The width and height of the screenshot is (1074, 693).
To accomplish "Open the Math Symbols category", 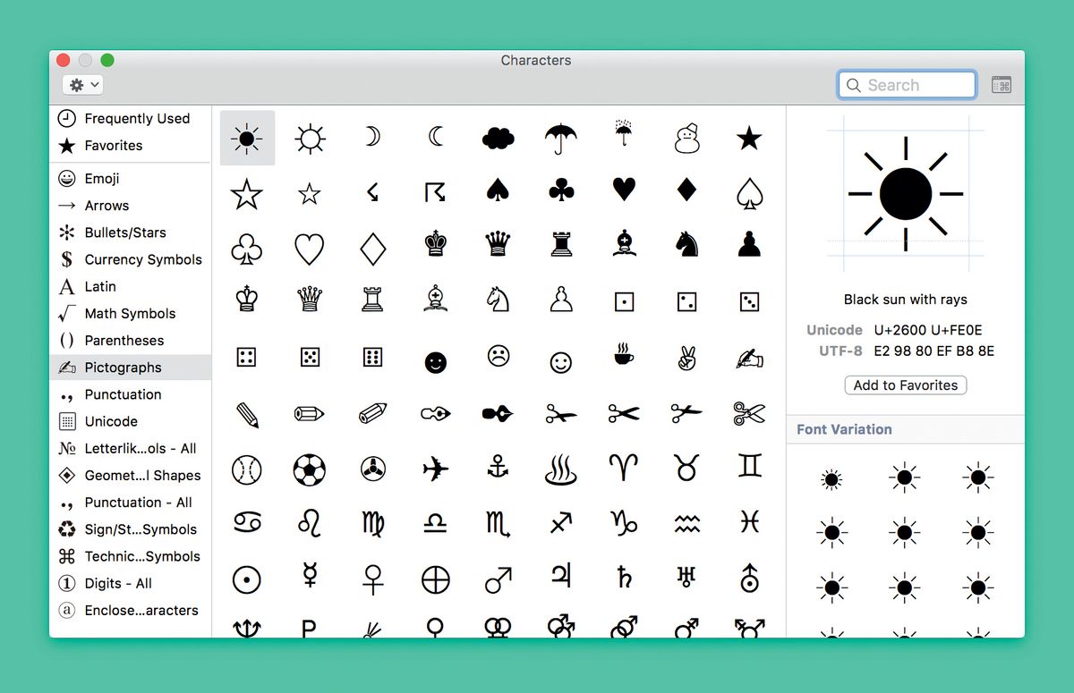I will point(130,313).
